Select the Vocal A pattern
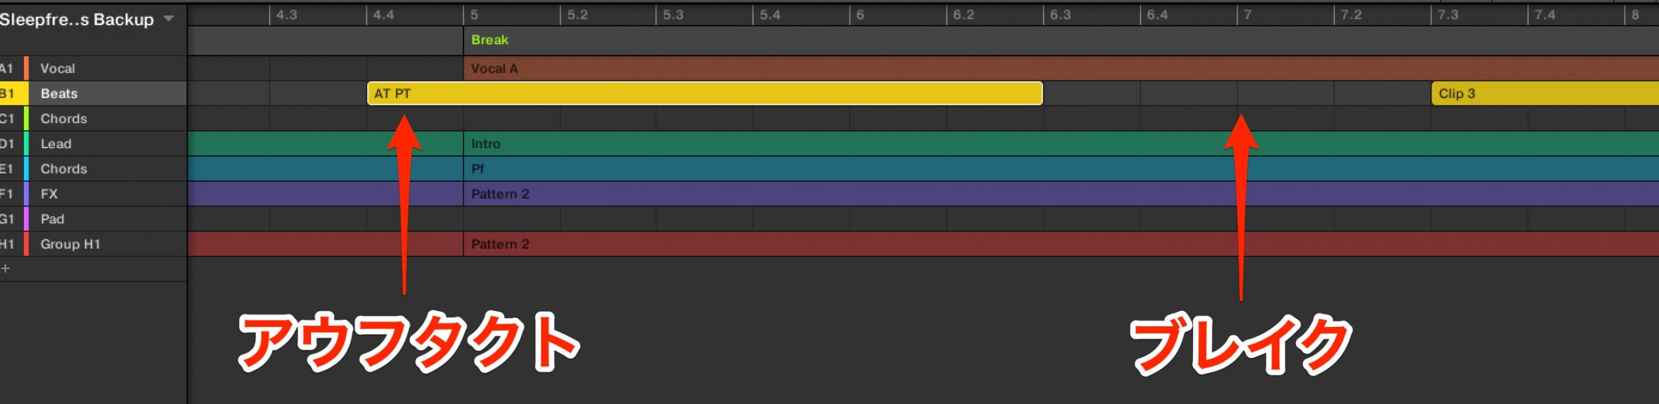 (1061, 68)
